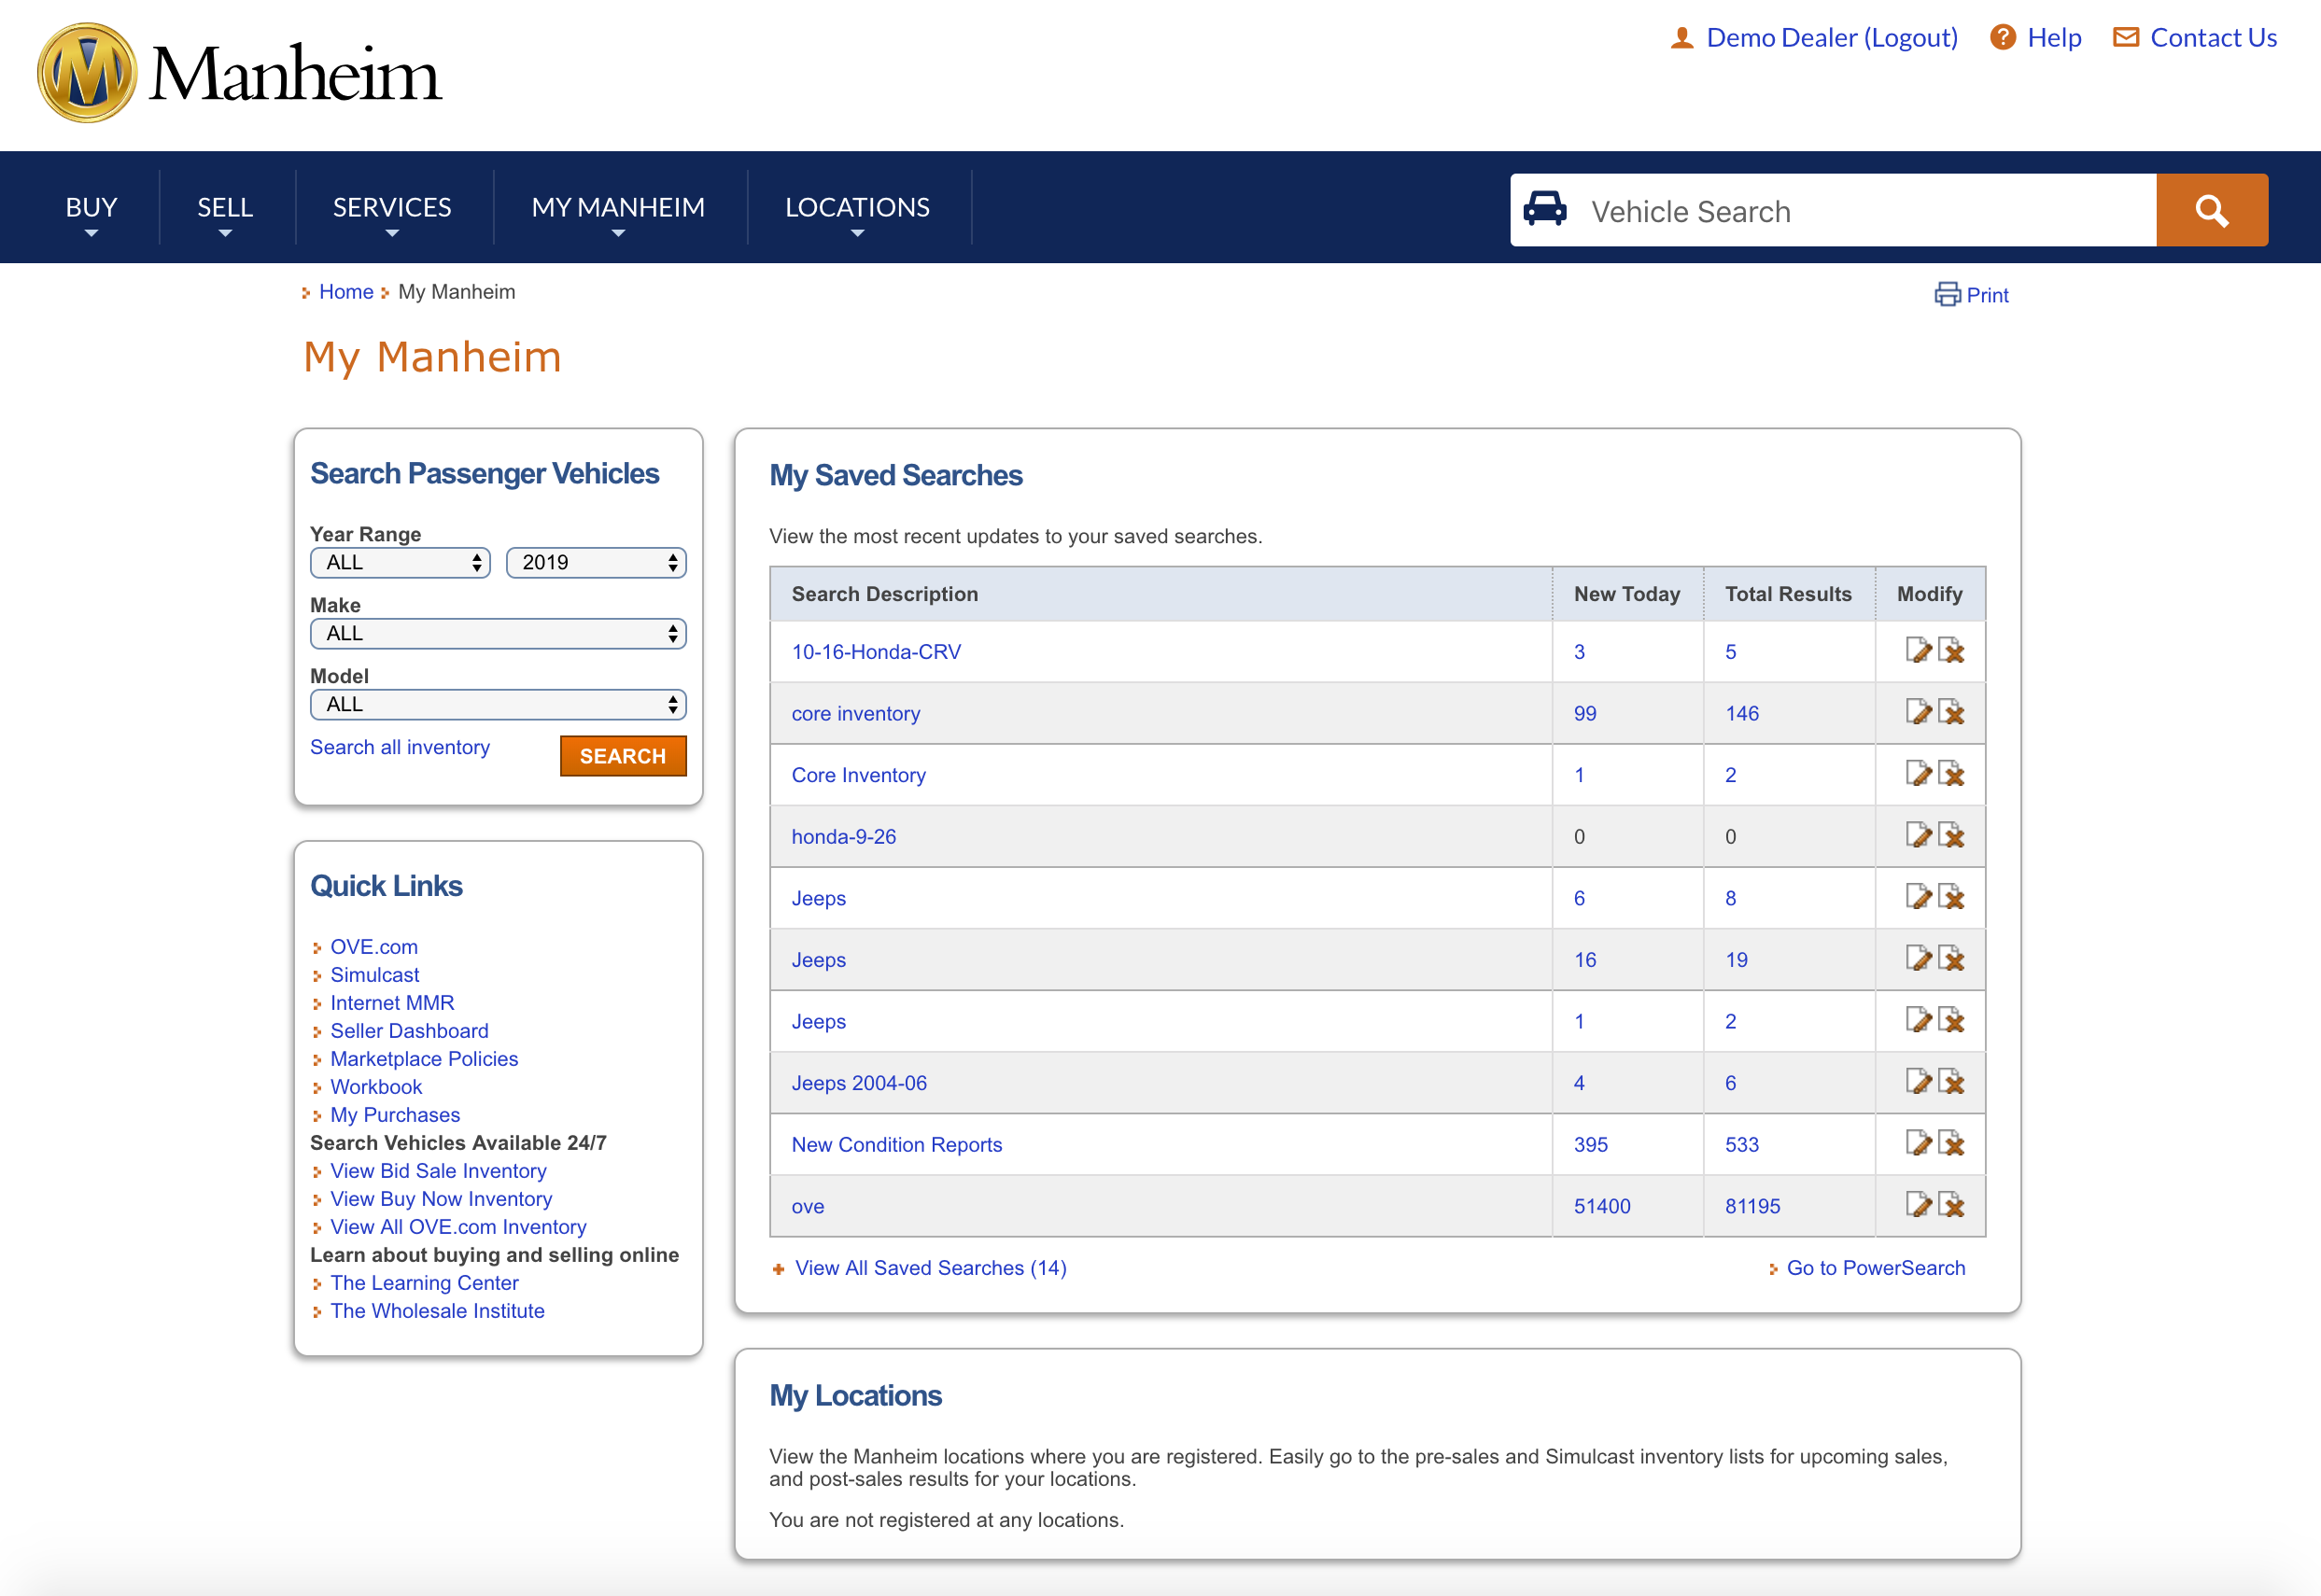Viewport: 2321px width, 1596px height.
Task: Log out via Demo Dealer (Logout)
Action: (x=1831, y=38)
